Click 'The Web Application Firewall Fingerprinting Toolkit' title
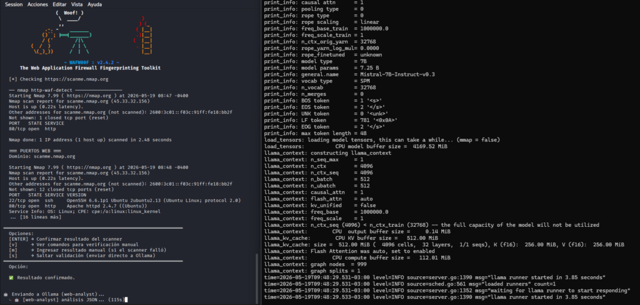 (90, 68)
